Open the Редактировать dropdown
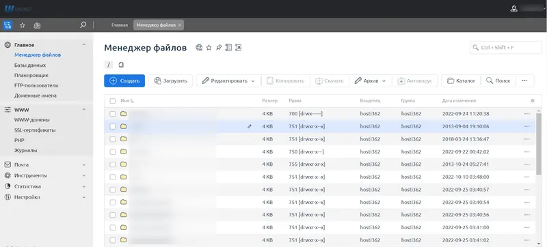The image size is (547, 247). pos(228,81)
